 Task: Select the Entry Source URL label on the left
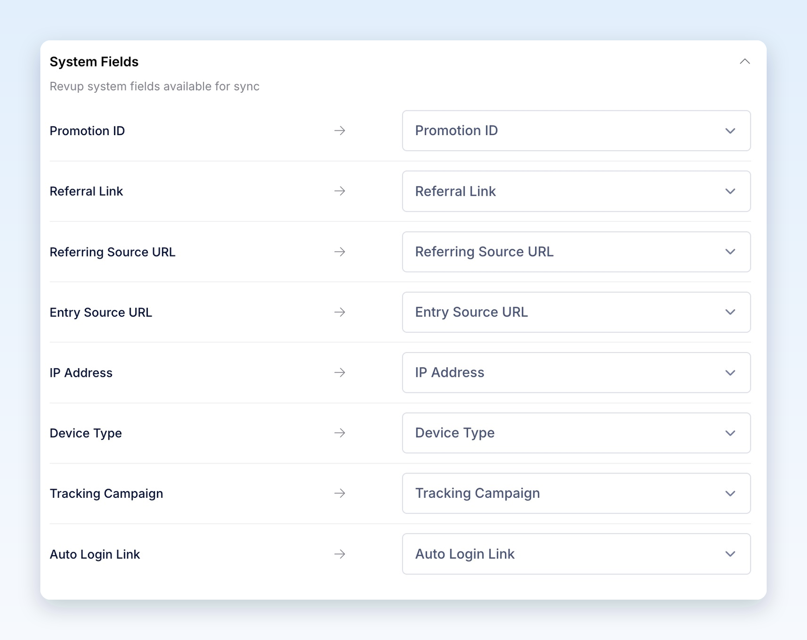(x=101, y=312)
